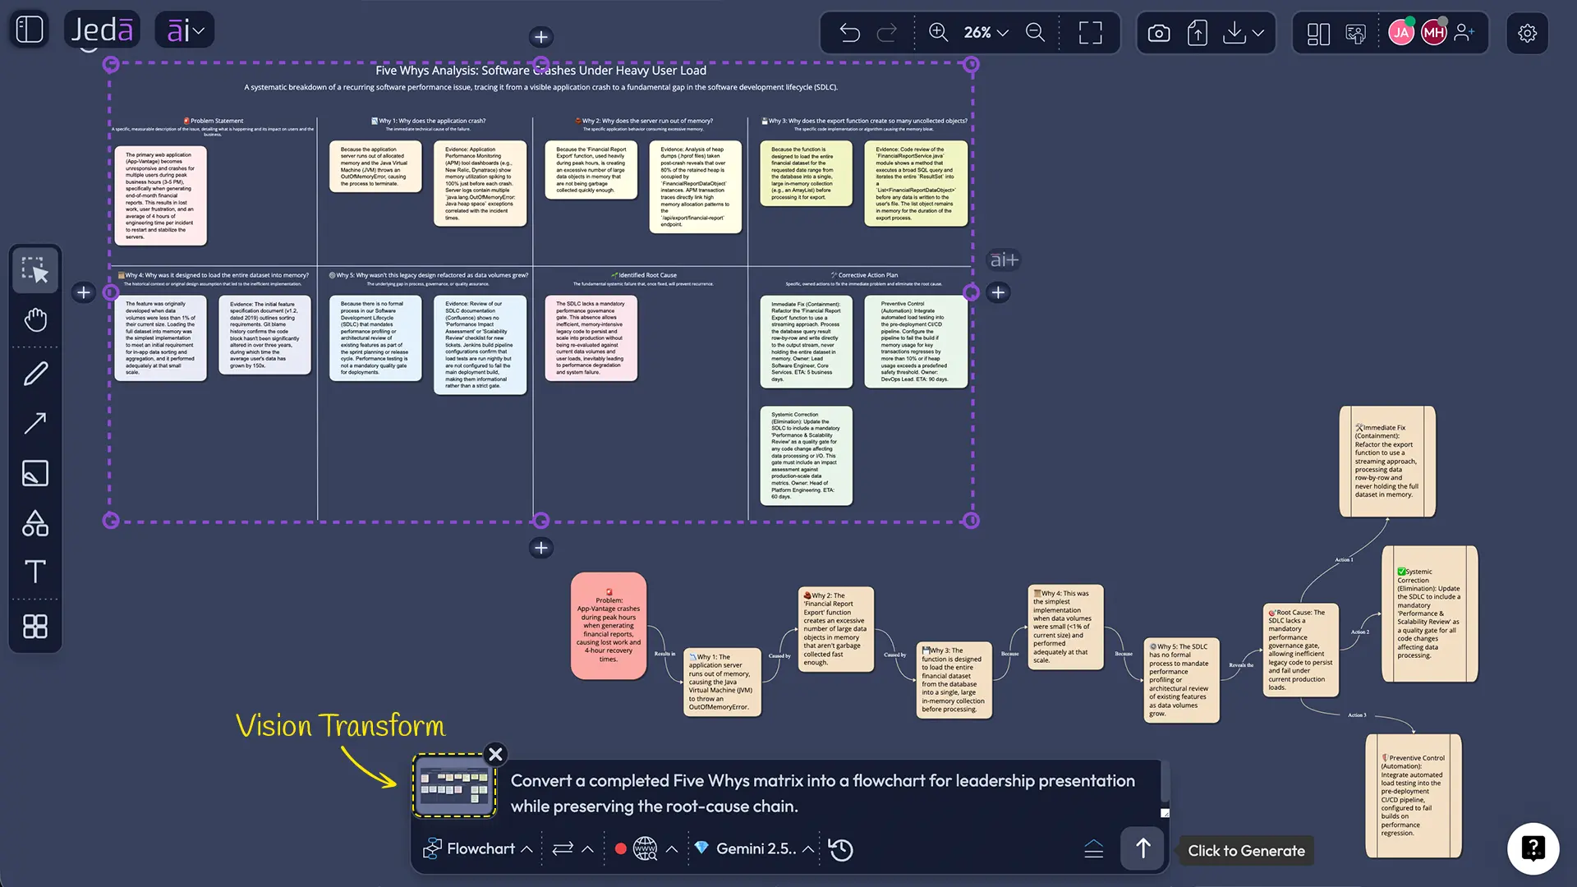Undo the last canvas action
The image size is (1577, 887).
point(850,33)
